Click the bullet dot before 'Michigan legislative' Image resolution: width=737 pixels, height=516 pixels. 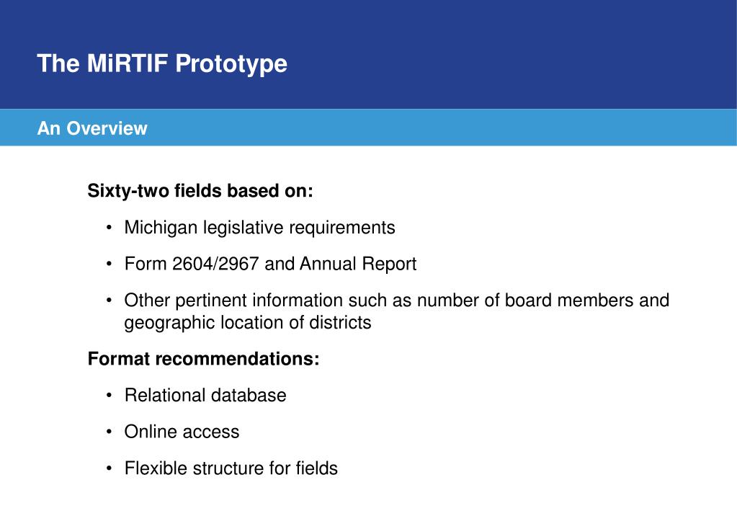109,228
